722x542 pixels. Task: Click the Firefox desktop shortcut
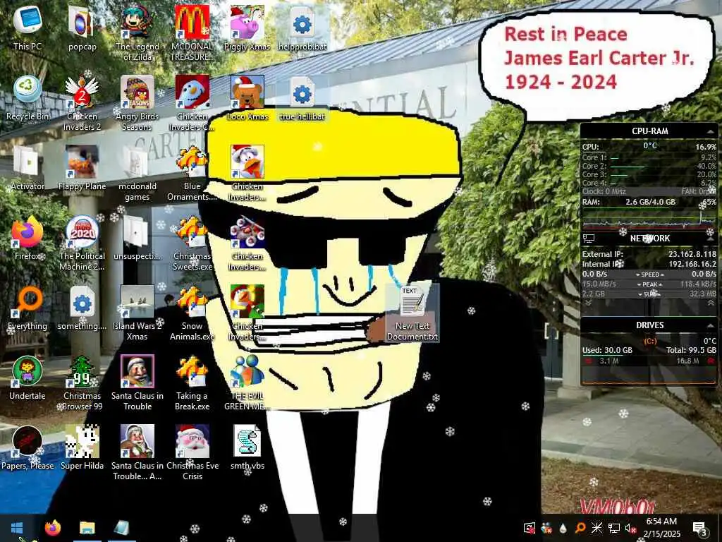pos(27,238)
